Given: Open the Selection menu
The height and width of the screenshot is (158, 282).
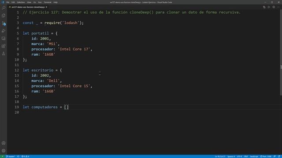Looking at the screenshot, I should point(21,2).
